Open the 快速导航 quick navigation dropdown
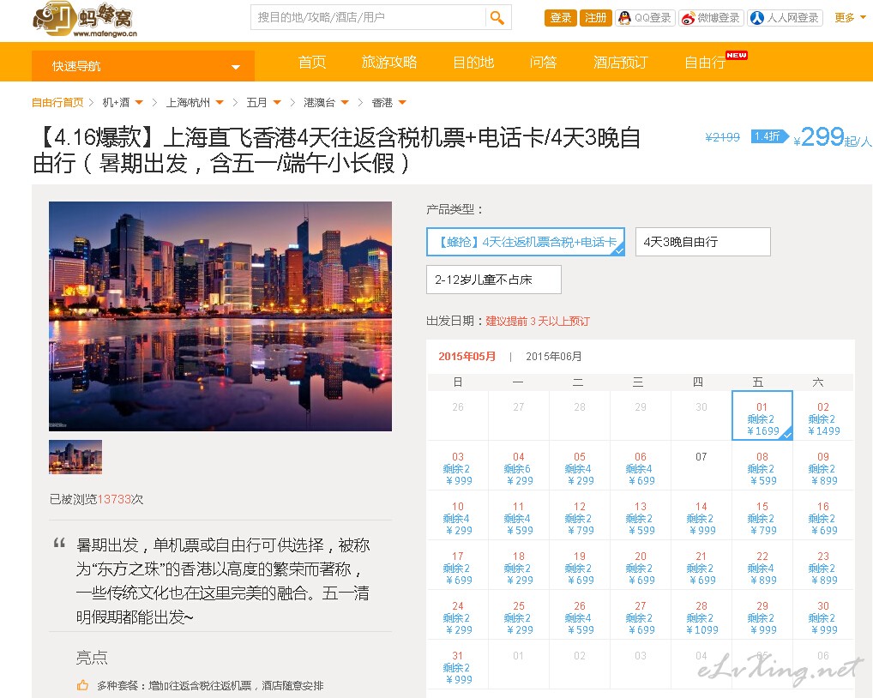 [x=143, y=66]
